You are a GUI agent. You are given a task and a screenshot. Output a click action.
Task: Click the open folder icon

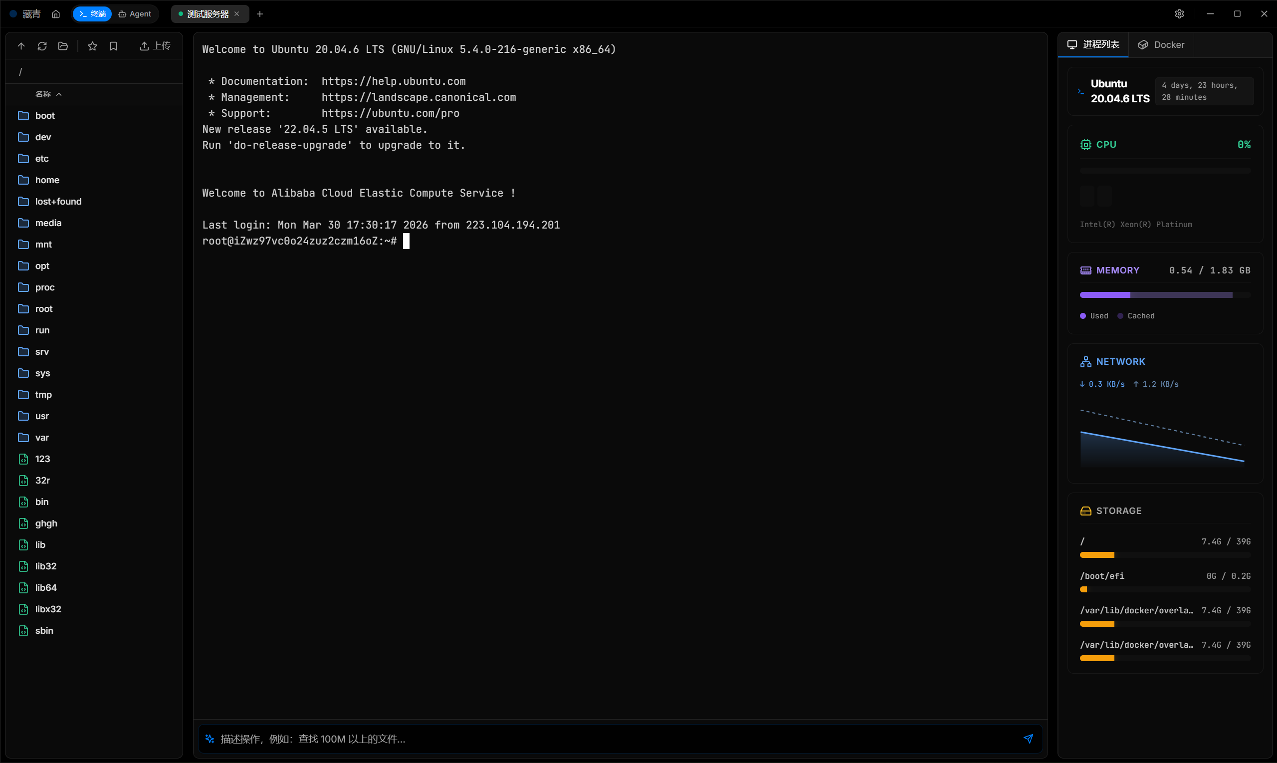(x=63, y=46)
